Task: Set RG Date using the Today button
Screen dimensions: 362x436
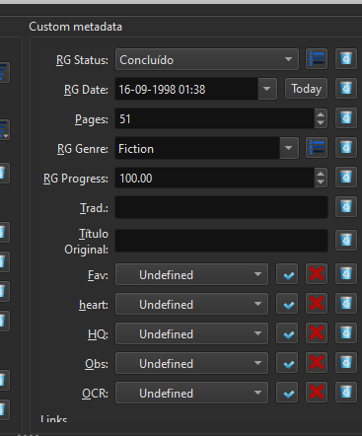Action: [x=306, y=89]
